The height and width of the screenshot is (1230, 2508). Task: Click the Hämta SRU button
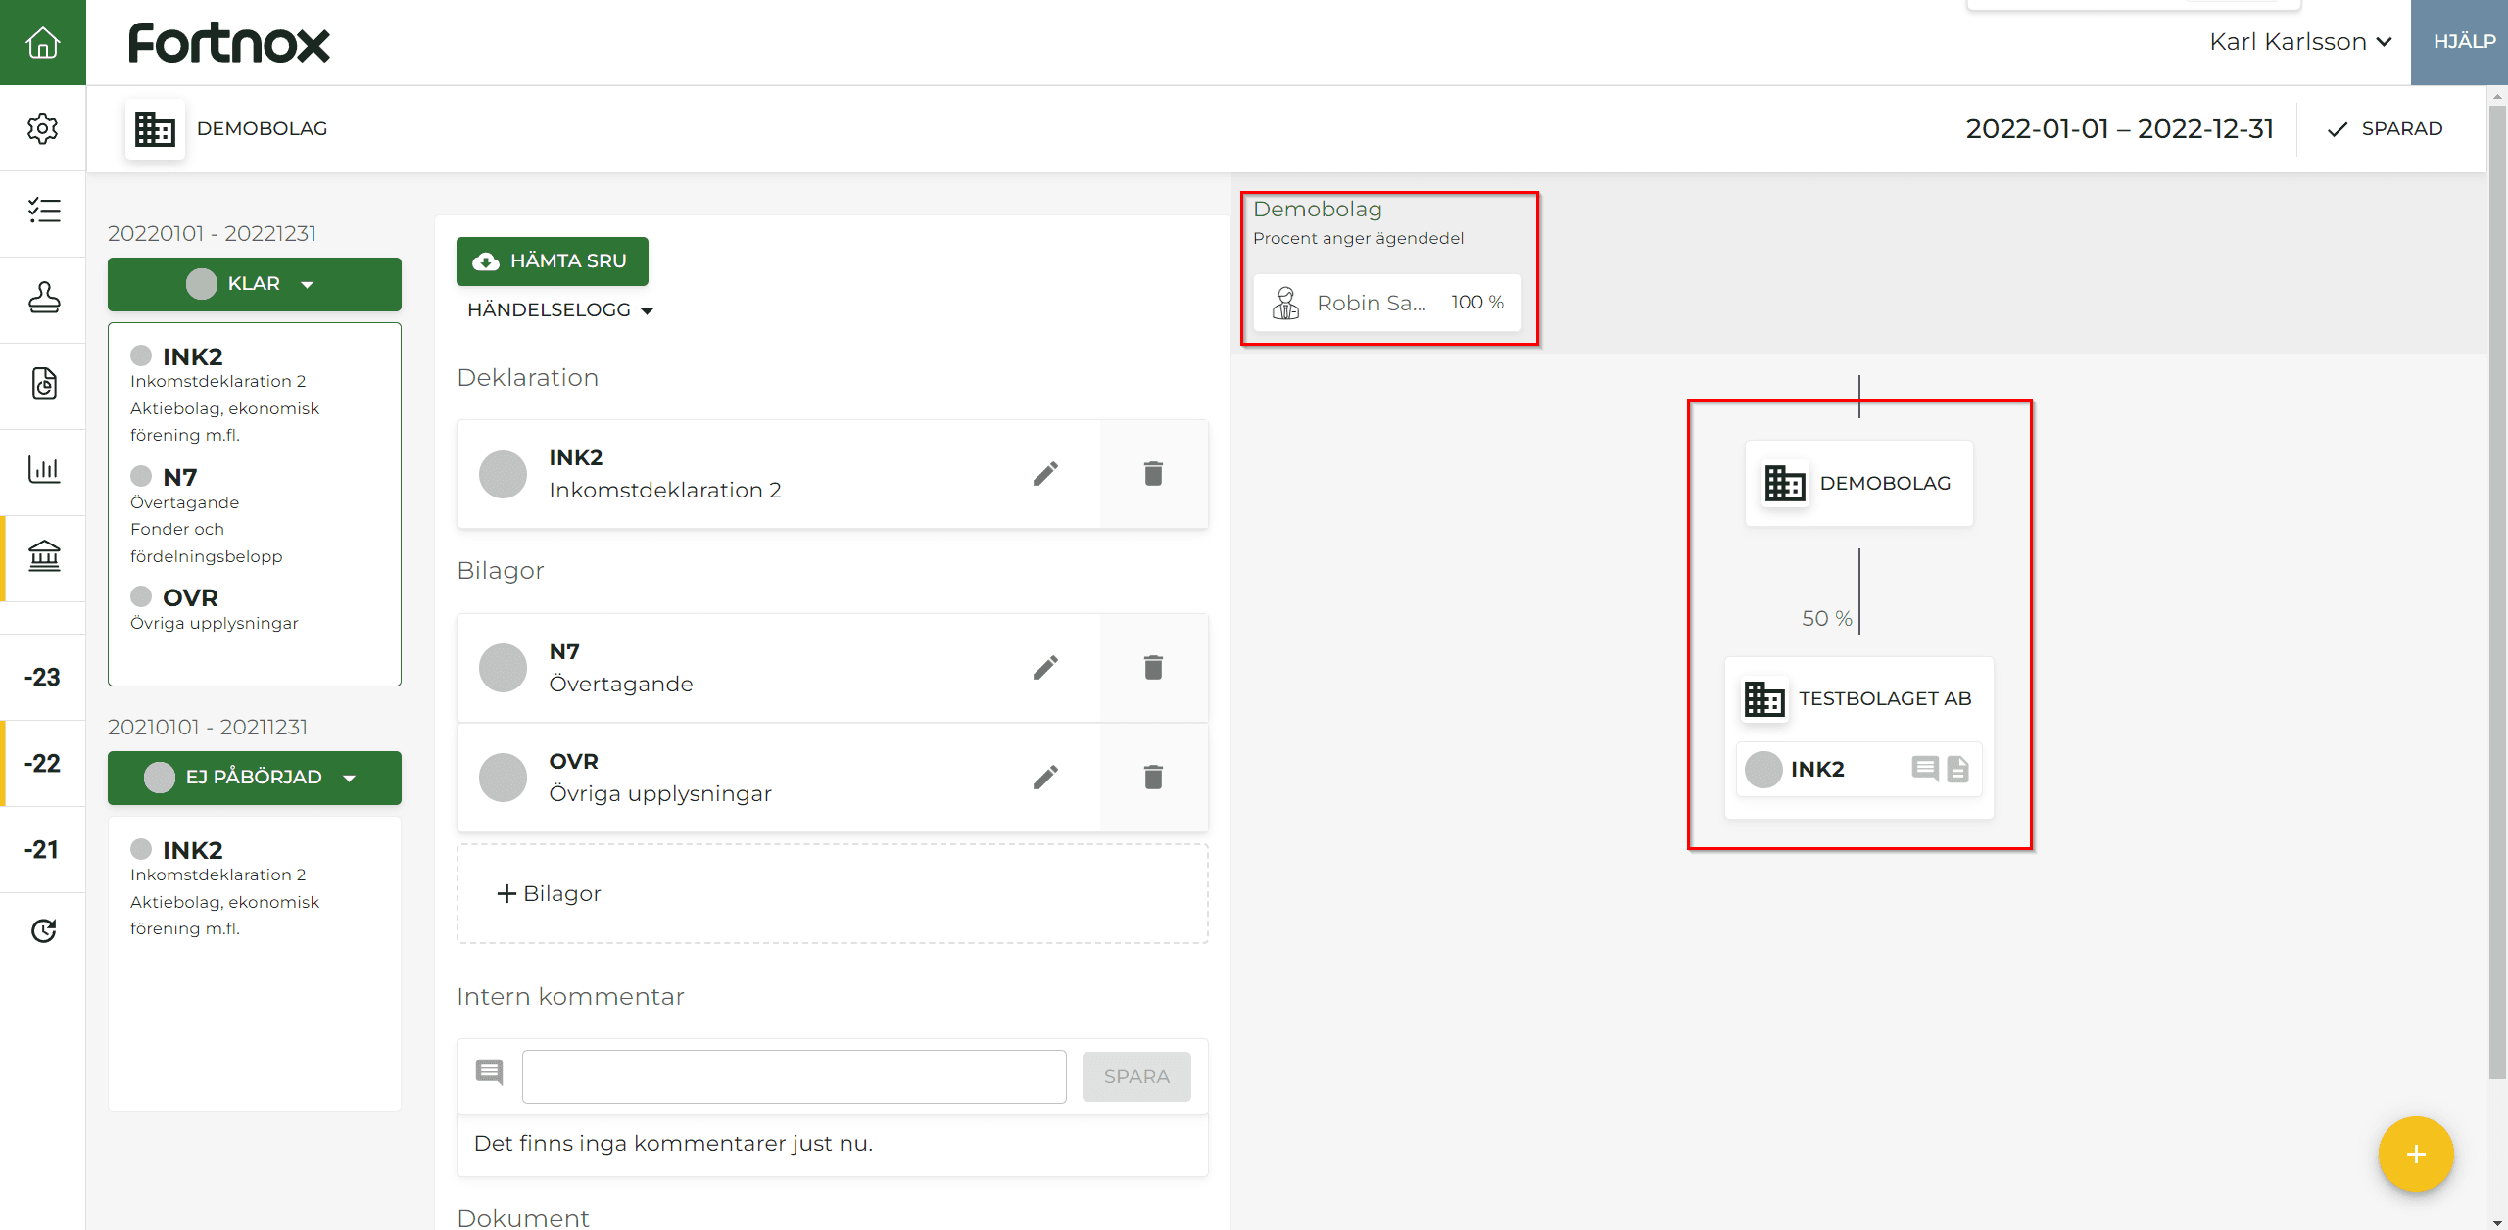point(553,261)
